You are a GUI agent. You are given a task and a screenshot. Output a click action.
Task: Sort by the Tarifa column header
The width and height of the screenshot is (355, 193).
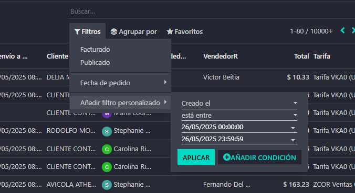pyautogui.click(x=321, y=56)
